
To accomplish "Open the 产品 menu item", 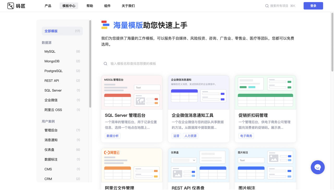I will tap(48, 6).
